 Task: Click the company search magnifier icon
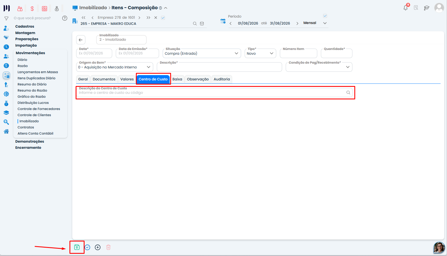pos(195,24)
